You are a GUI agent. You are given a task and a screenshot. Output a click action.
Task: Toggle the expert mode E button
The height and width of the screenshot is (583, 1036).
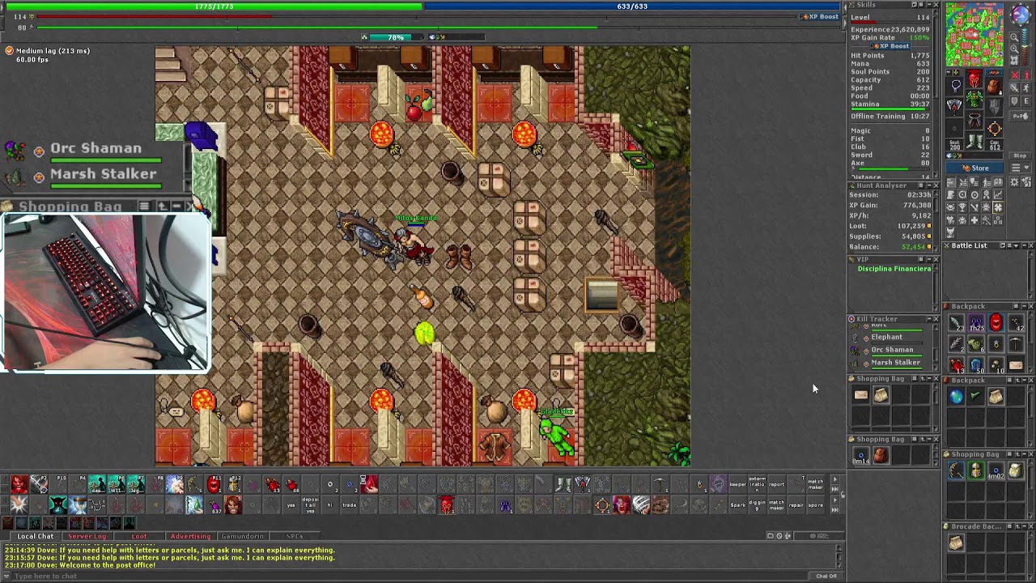coord(1026,100)
